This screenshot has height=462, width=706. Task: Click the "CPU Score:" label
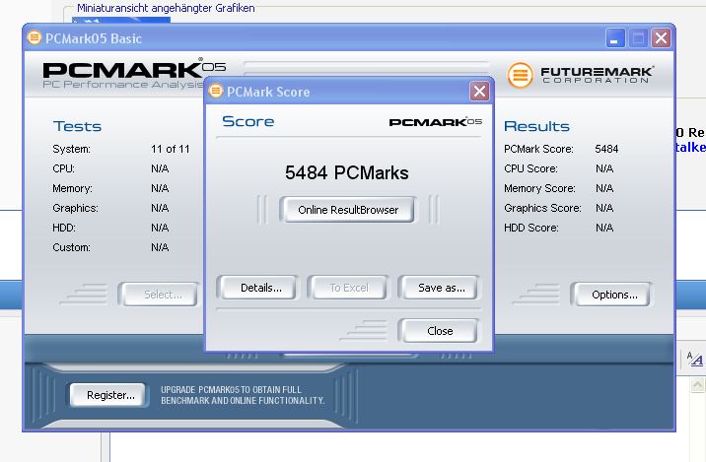(x=530, y=168)
